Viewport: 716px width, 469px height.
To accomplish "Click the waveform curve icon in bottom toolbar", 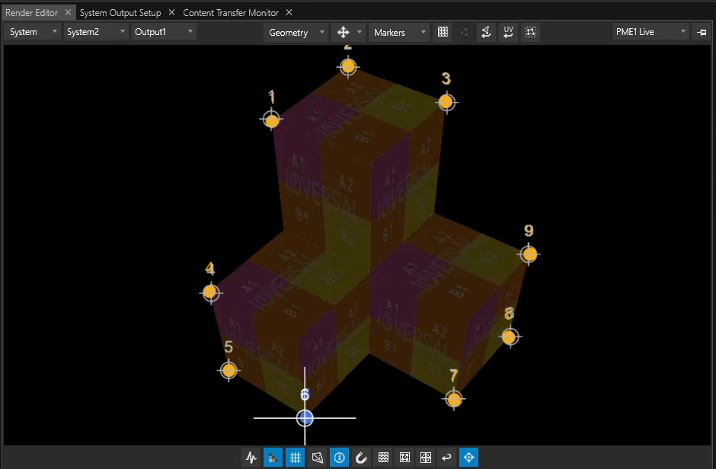I will click(251, 457).
